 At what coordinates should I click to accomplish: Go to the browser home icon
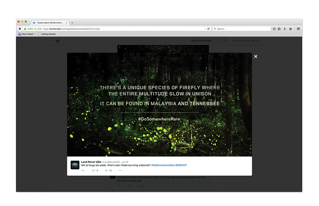pyautogui.click(x=291, y=29)
